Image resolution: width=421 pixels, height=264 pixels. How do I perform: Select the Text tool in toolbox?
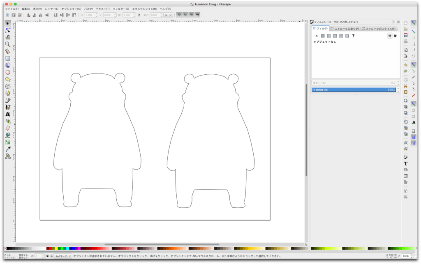(x=8, y=114)
